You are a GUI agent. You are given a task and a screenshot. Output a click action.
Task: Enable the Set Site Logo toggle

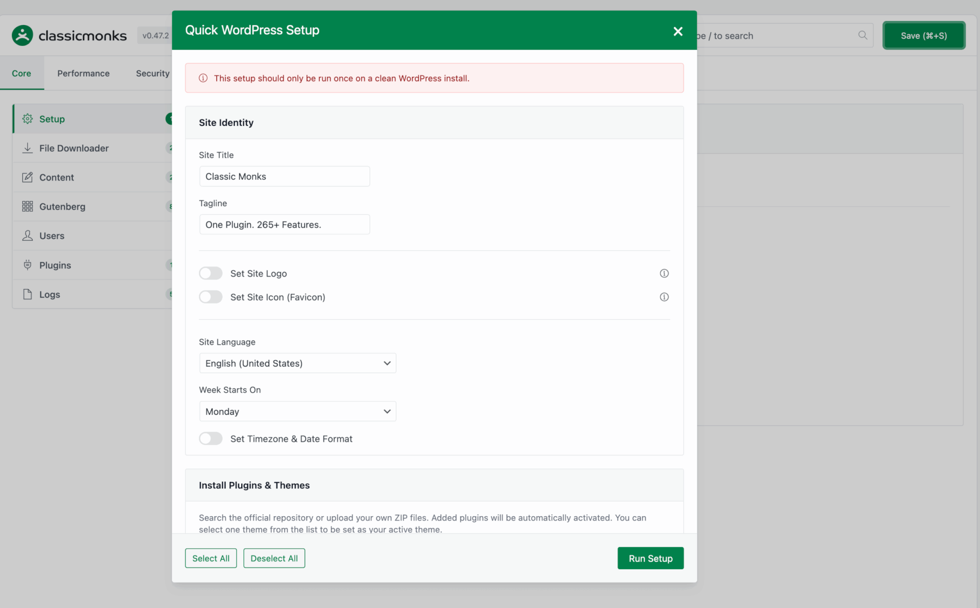(211, 273)
